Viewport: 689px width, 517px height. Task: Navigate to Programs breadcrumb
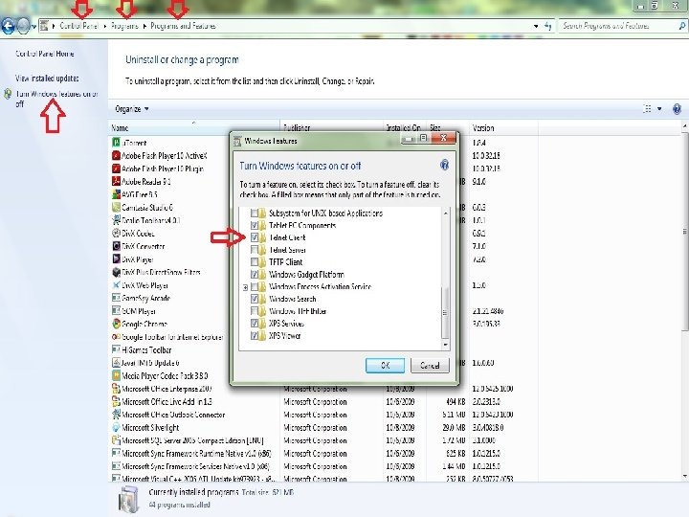click(x=124, y=26)
